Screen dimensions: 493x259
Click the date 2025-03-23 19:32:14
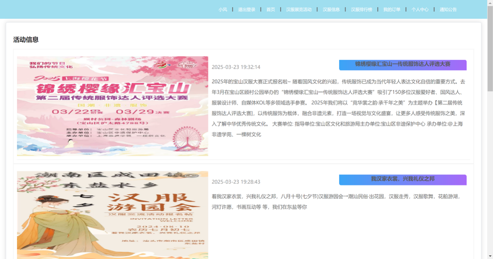[x=236, y=67]
